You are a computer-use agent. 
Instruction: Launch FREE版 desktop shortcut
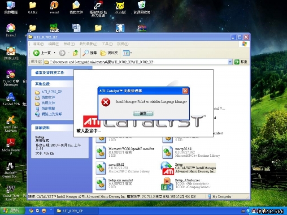pyautogui.click(x=120, y=8)
